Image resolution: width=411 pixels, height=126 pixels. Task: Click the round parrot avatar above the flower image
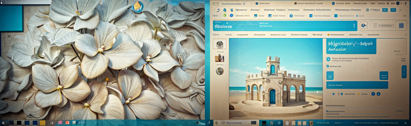pyautogui.click(x=138, y=6)
